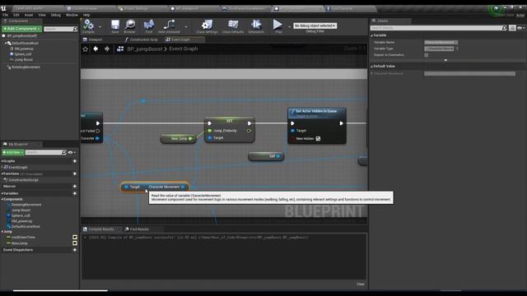Focus the Details search field
Screen dimensions: 527x296
click(436, 28)
